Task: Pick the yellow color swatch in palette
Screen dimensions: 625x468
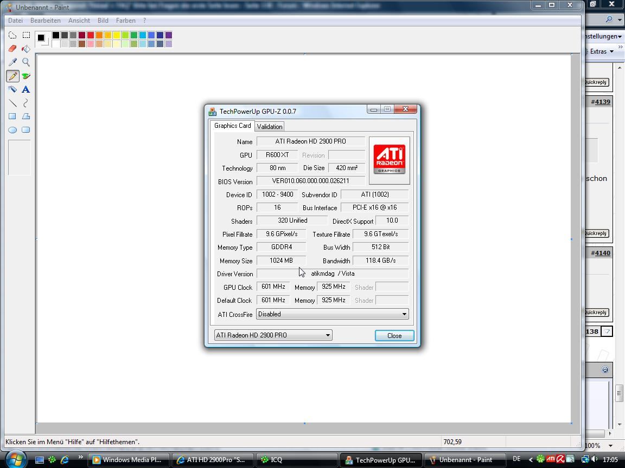Action: click(x=117, y=35)
